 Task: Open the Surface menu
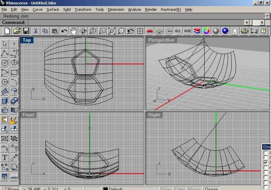(x=52, y=10)
